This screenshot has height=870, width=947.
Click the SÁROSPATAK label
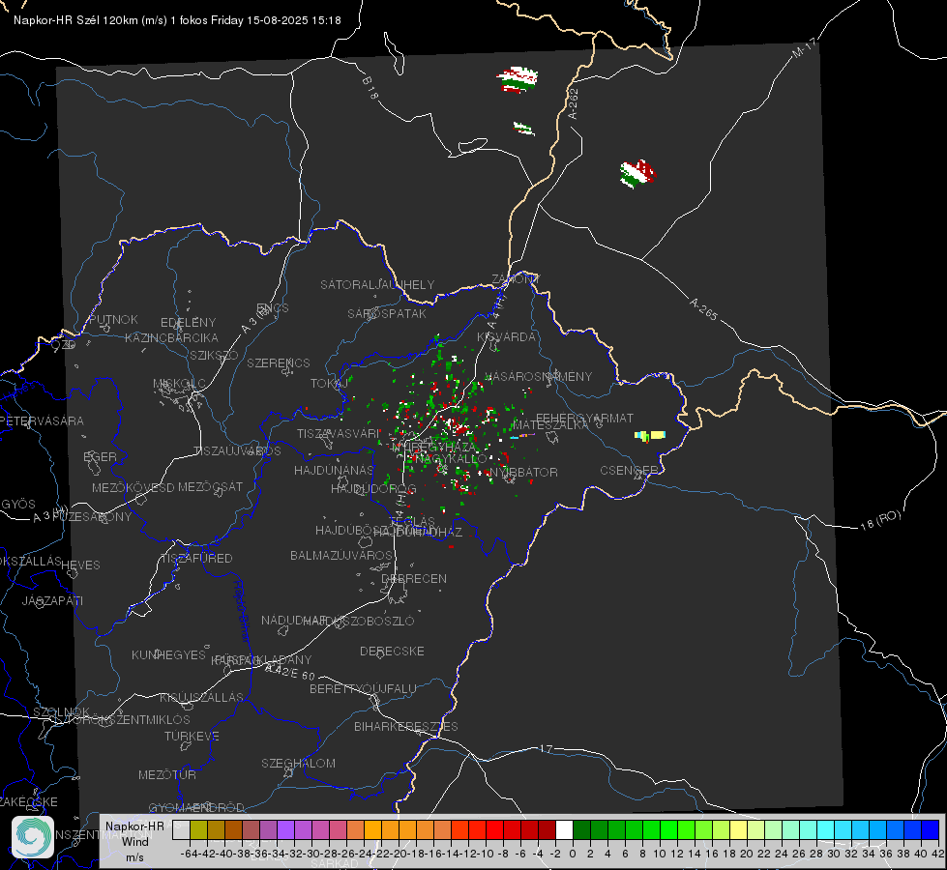point(387,313)
